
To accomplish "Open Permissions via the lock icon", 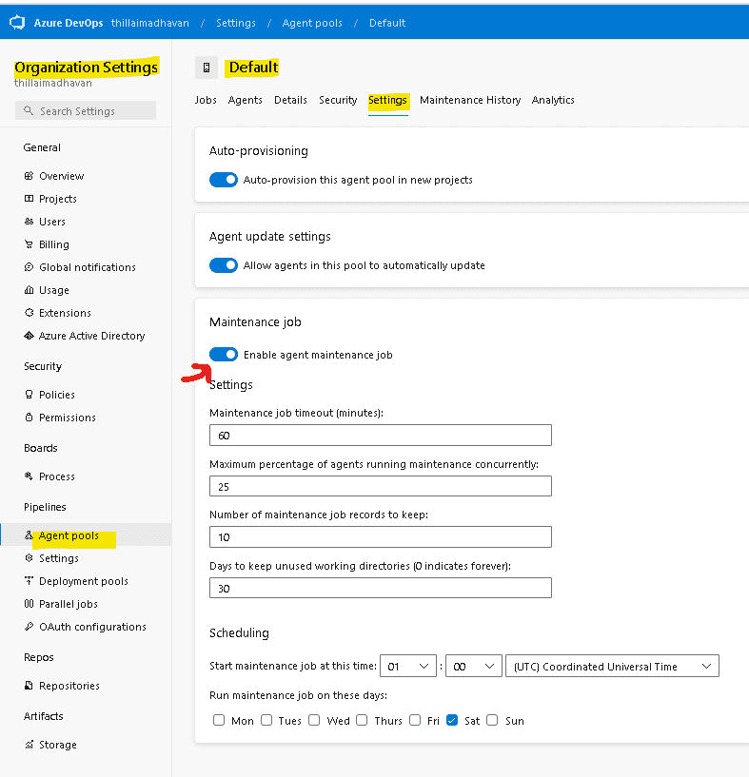I will coord(29,418).
